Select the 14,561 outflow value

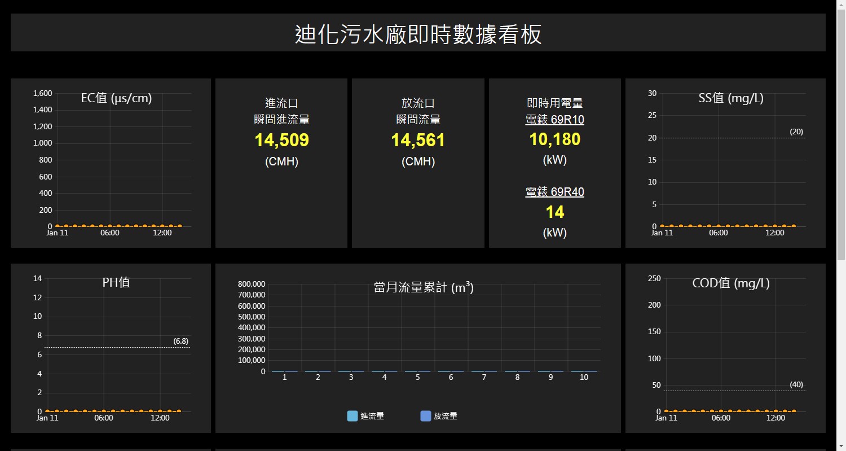pyautogui.click(x=418, y=140)
